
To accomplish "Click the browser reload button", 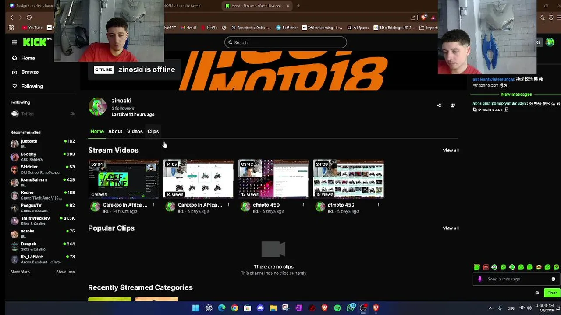I will 29,17.
